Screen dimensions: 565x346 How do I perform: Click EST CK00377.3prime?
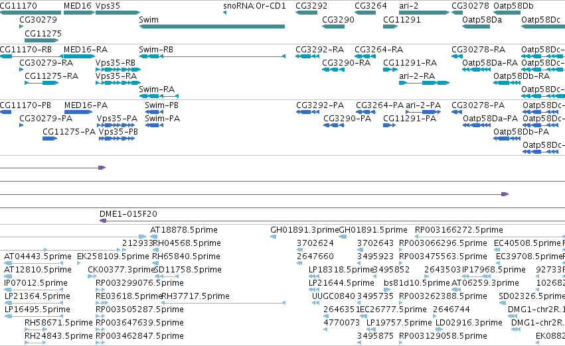click(x=121, y=270)
